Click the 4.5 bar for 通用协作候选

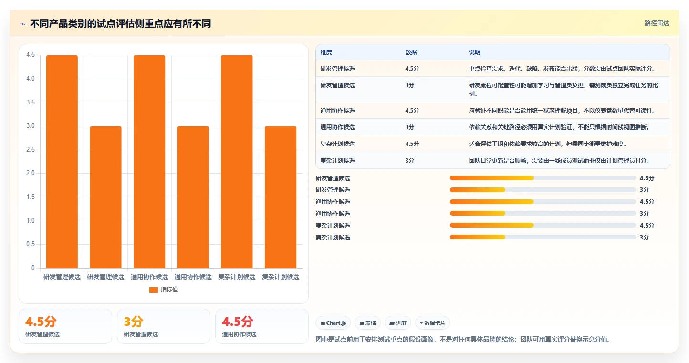click(149, 162)
